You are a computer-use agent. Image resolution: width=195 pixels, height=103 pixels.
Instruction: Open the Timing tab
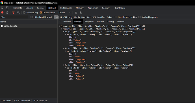coord(110,22)
